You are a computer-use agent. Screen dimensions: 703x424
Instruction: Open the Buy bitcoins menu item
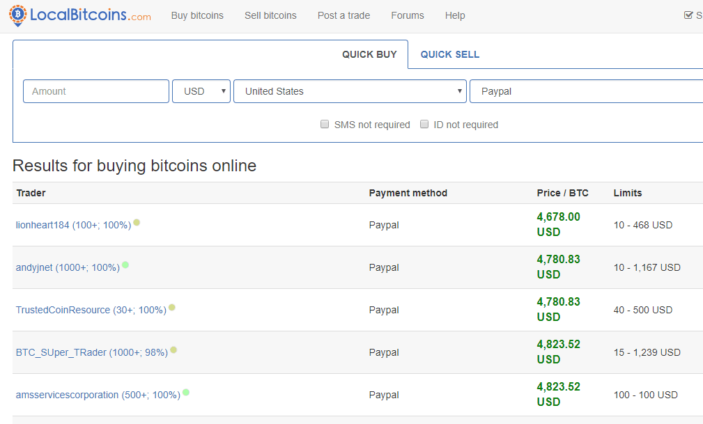[x=197, y=16]
